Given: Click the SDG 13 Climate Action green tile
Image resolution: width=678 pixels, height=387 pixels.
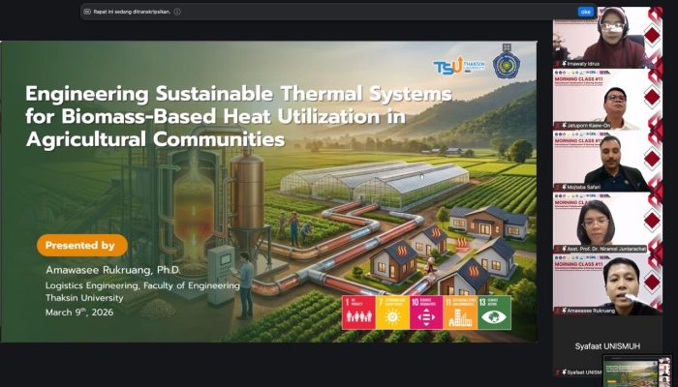Looking at the screenshot, I should [494, 313].
